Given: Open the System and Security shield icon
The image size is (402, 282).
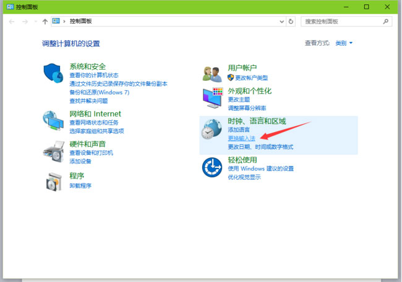Looking at the screenshot, I should coord(53,73).
